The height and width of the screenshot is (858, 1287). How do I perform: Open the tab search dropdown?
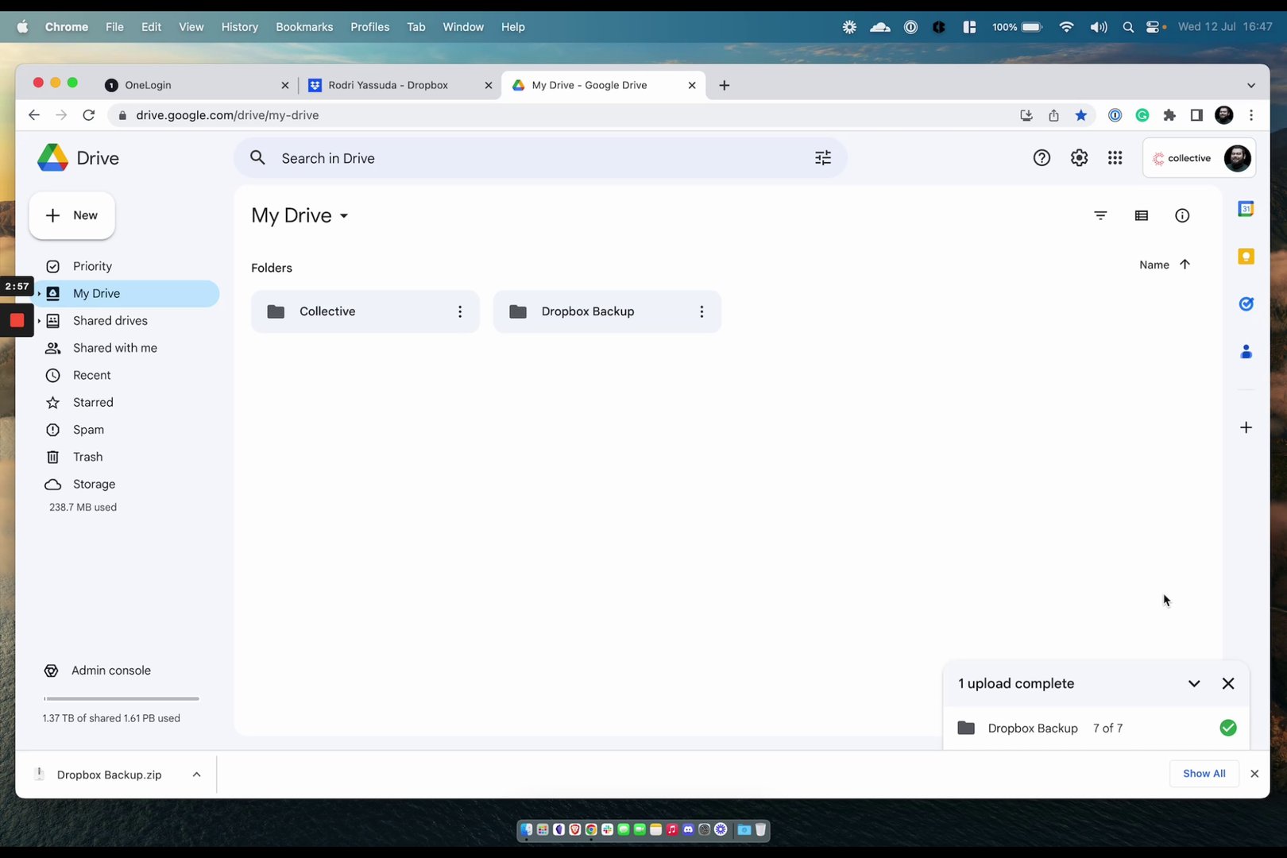click(x=1251, y=85)
